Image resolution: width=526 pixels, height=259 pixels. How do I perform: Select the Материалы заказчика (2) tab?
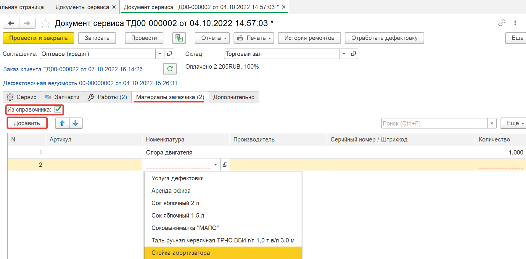(x=170, y=97)
